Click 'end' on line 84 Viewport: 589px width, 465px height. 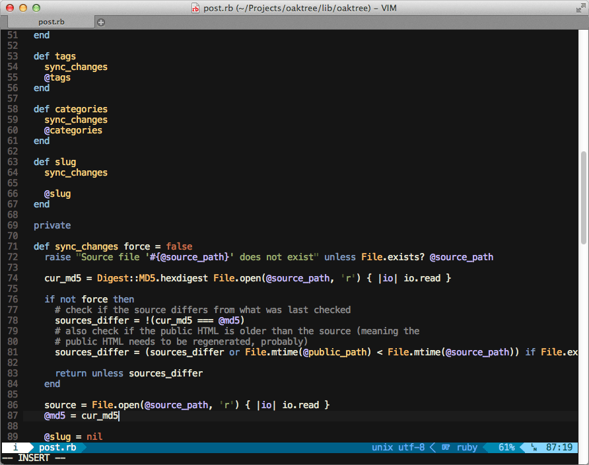52,384
